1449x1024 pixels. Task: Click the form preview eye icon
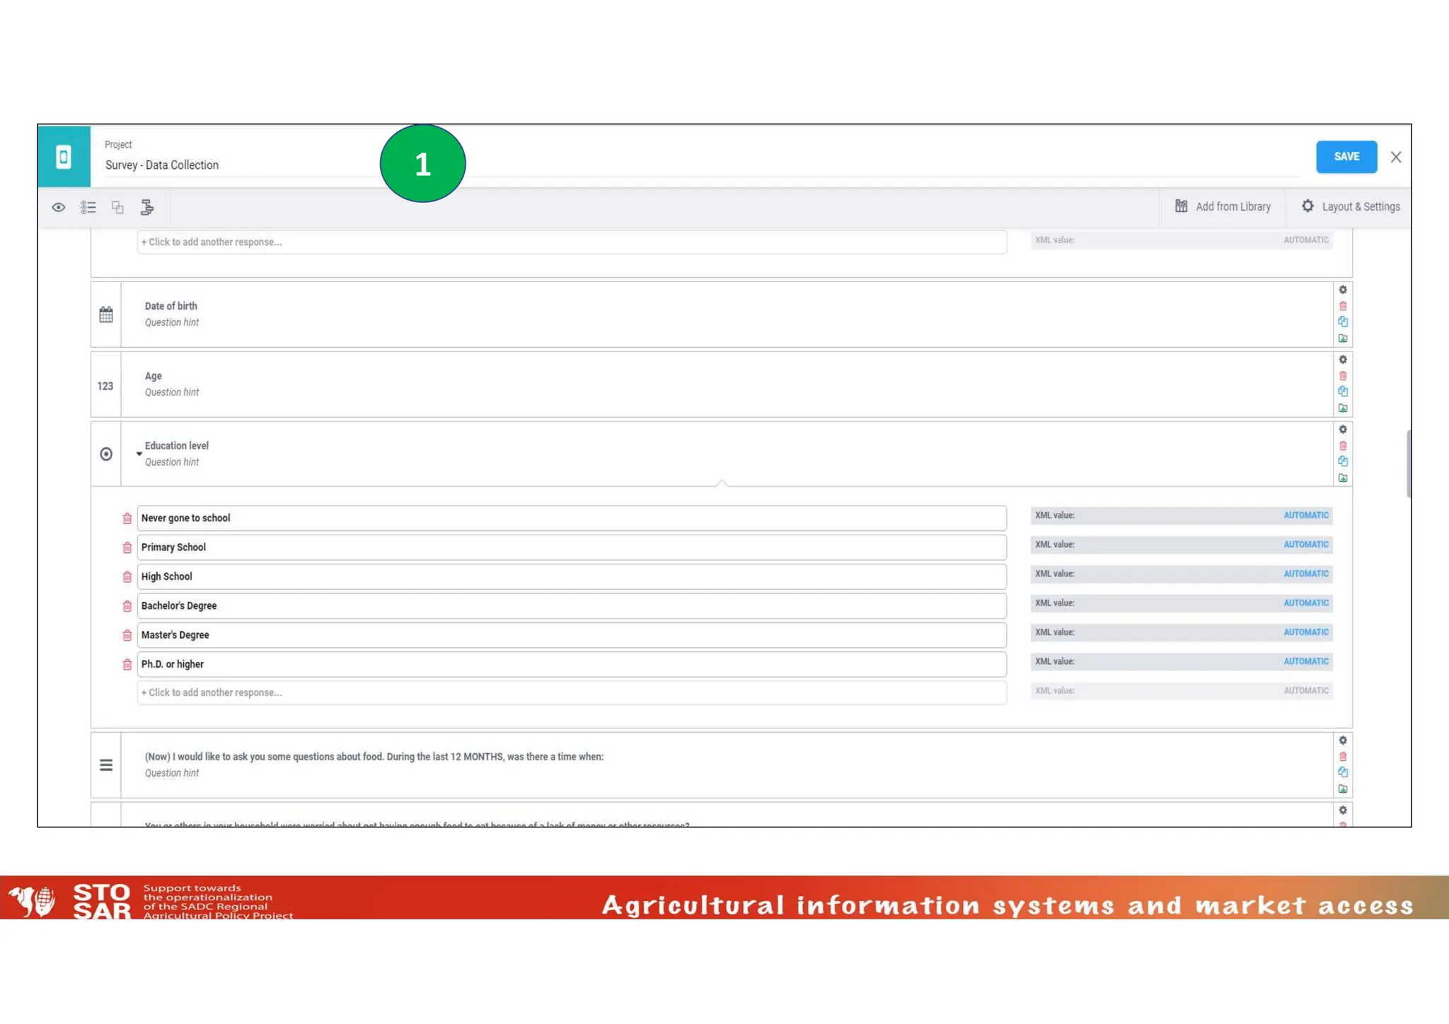(59, 207)
